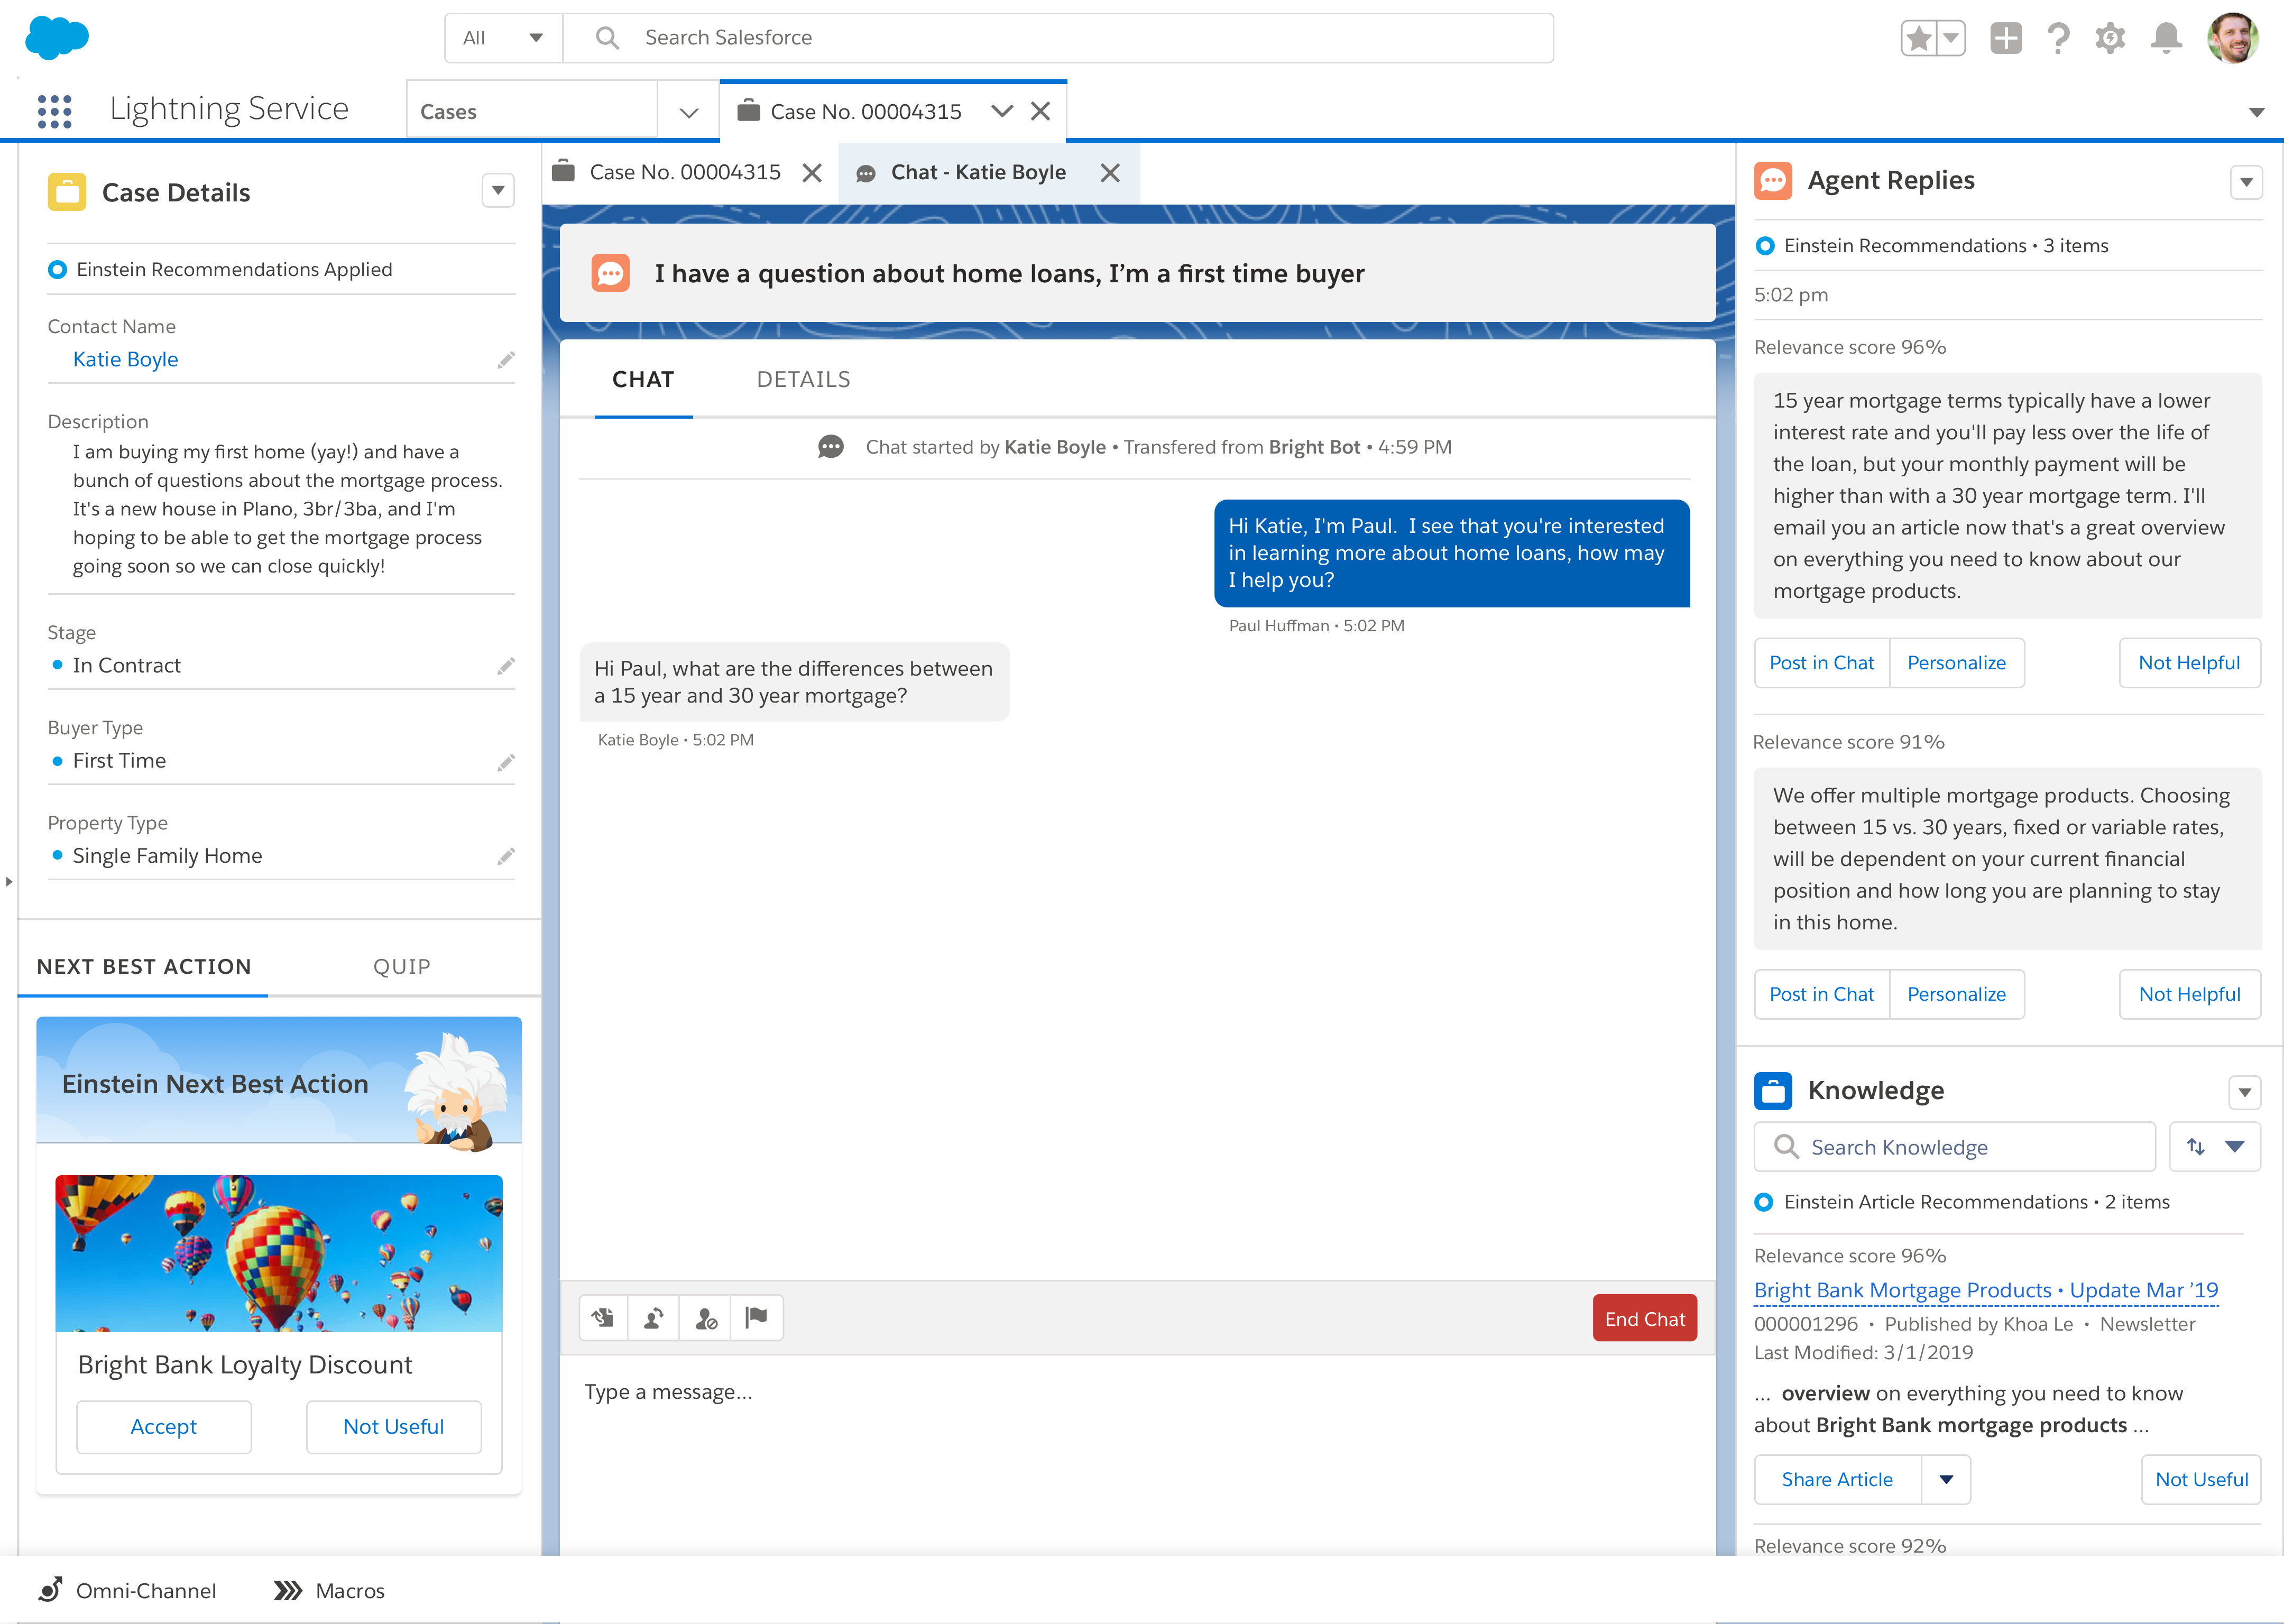Viewport: 2284px width, 1624px height.
Task: Click the block visitor icon in chat toolbar
Action: click(706, 1318)
